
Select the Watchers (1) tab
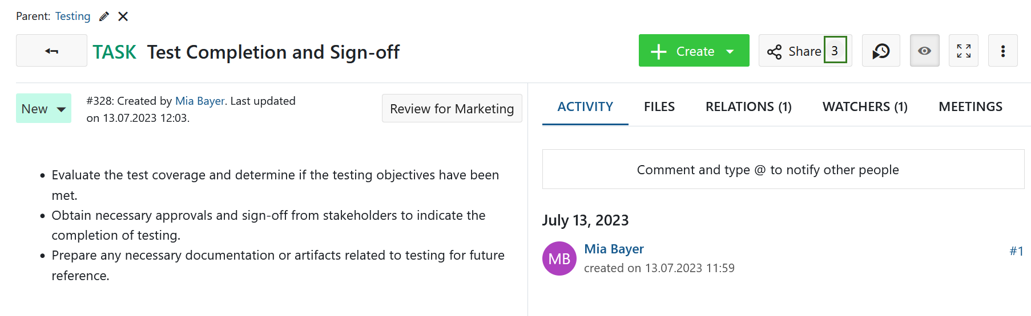click(x=865, y=106)
